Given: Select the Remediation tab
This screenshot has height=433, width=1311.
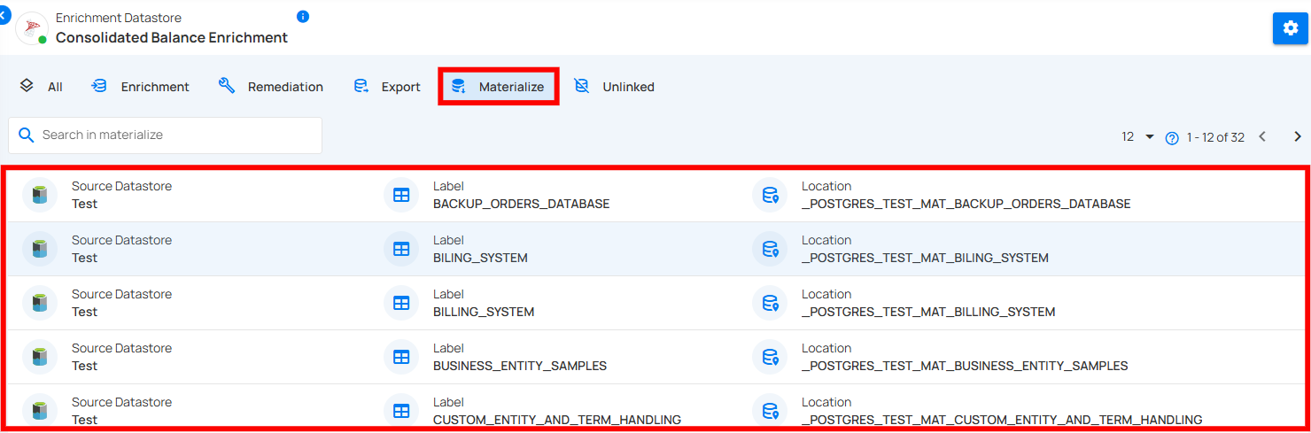Looking at the screenshot, I should (271, 87).
